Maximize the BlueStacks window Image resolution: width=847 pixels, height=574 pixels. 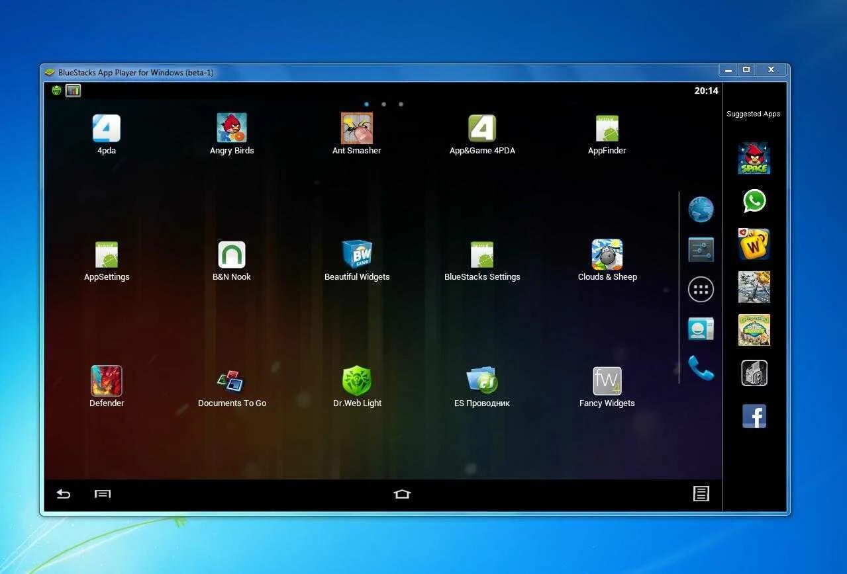[746, 70]
